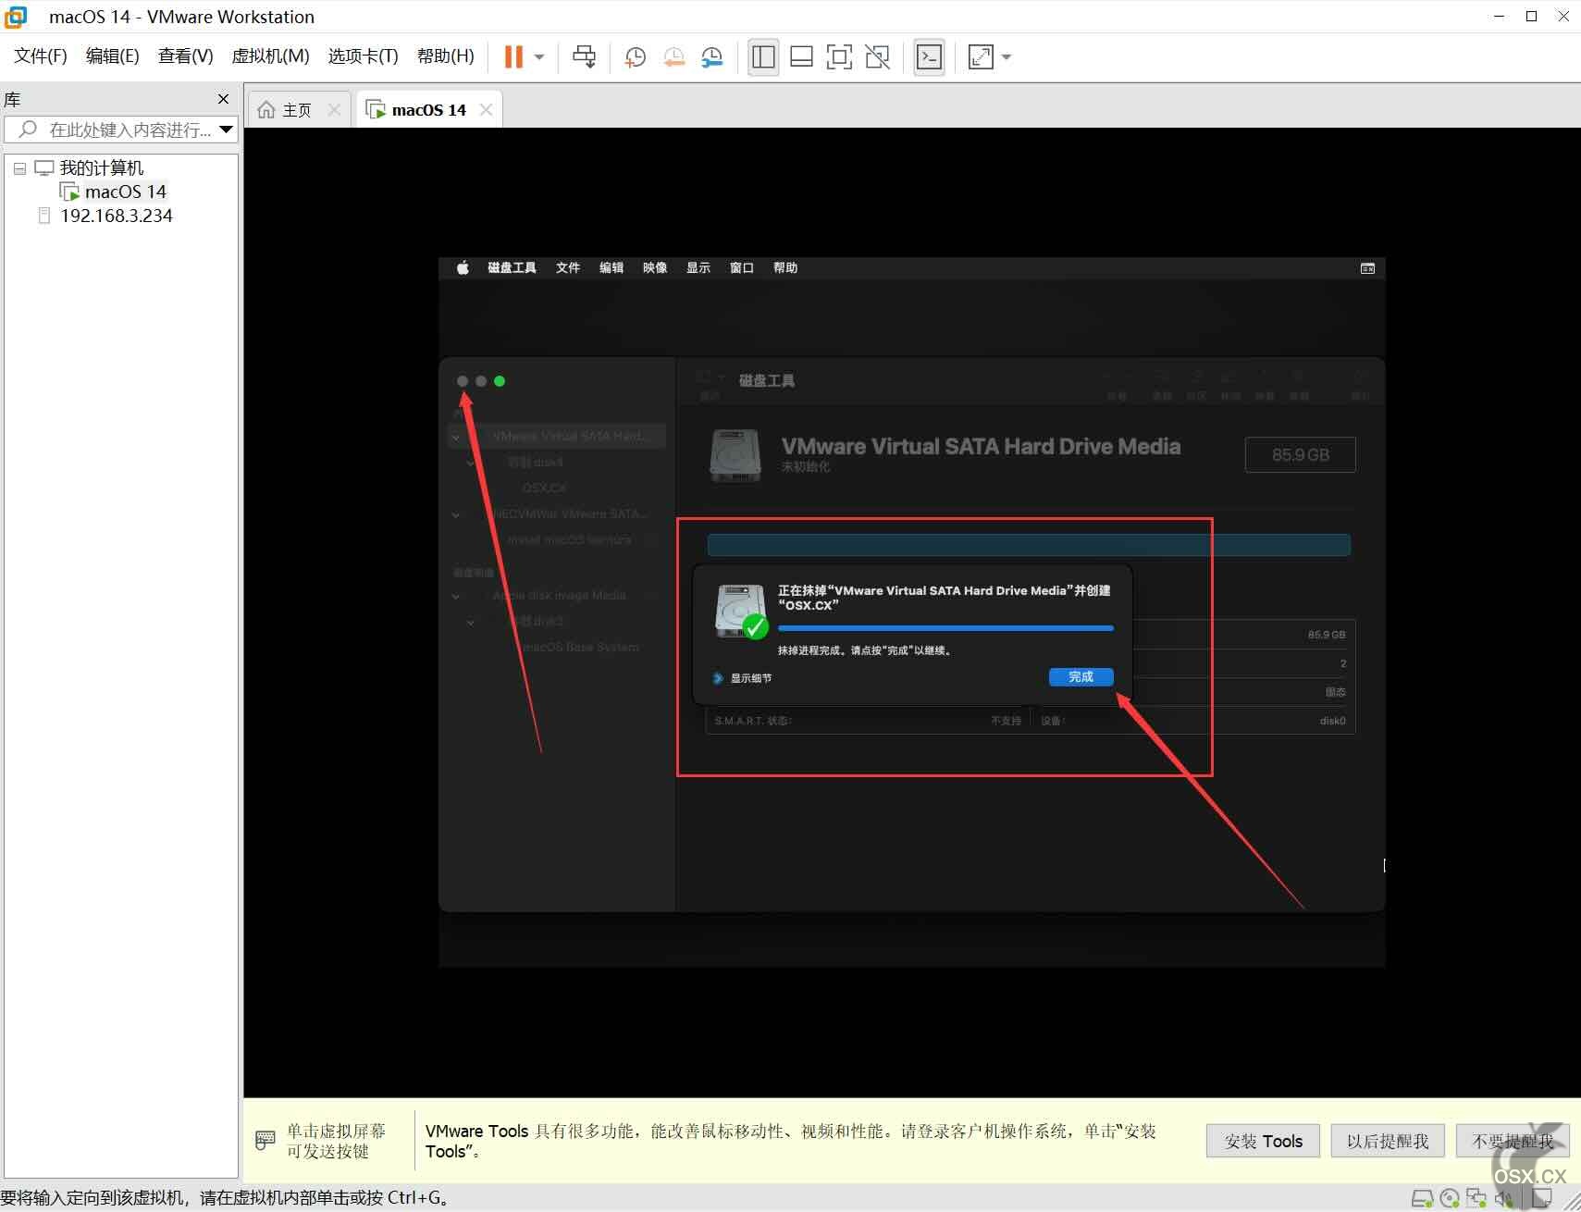Screen dimensions: 1581x1212
Task: Open the 编辑(E) menu
Action: click(x=113, y=56)
